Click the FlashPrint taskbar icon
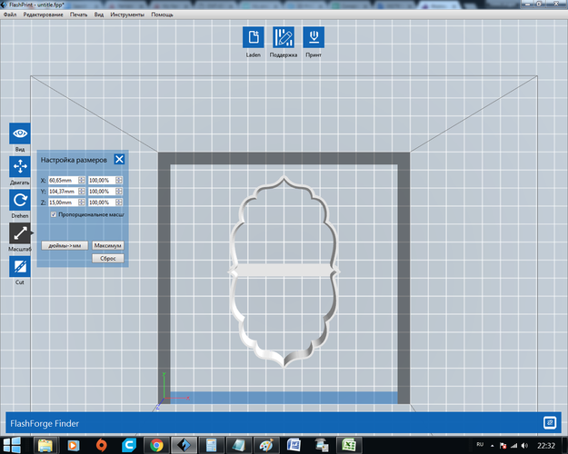This screenshot has height=454, width=568. point(184,445)
